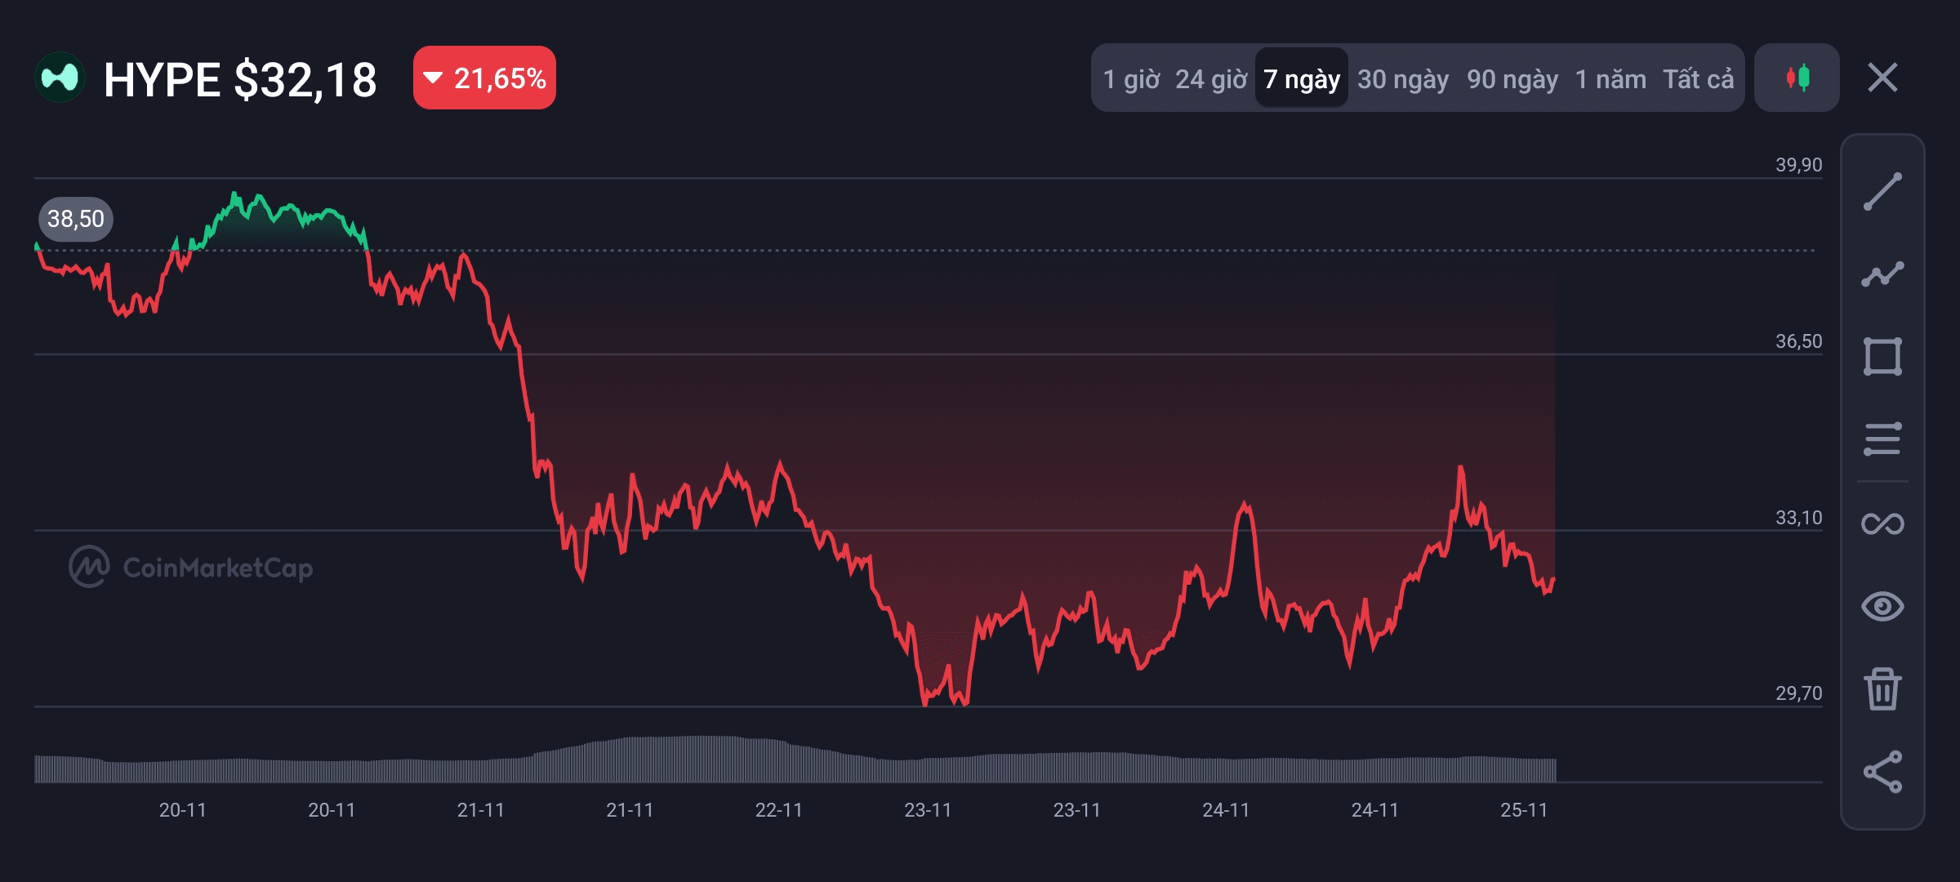1960x882 pixels.
Task: Click the HYPE token logo
Action: [60, 78]
